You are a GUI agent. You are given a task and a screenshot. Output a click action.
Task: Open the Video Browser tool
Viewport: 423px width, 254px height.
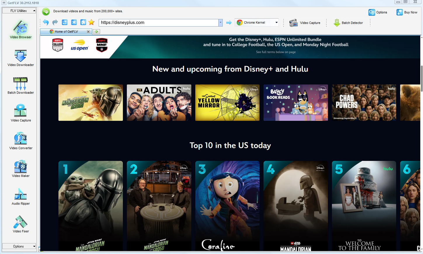coord(20,29)
